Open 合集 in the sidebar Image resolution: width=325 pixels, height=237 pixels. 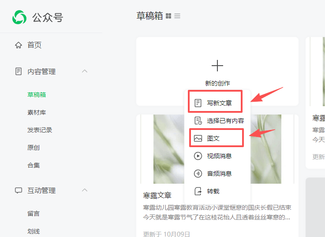34,165
